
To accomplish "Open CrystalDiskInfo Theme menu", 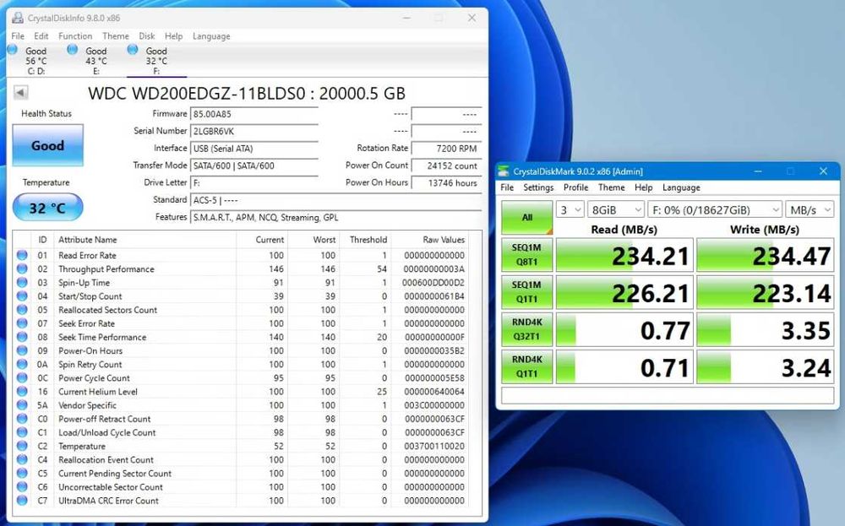I will [x=115, y=36].
